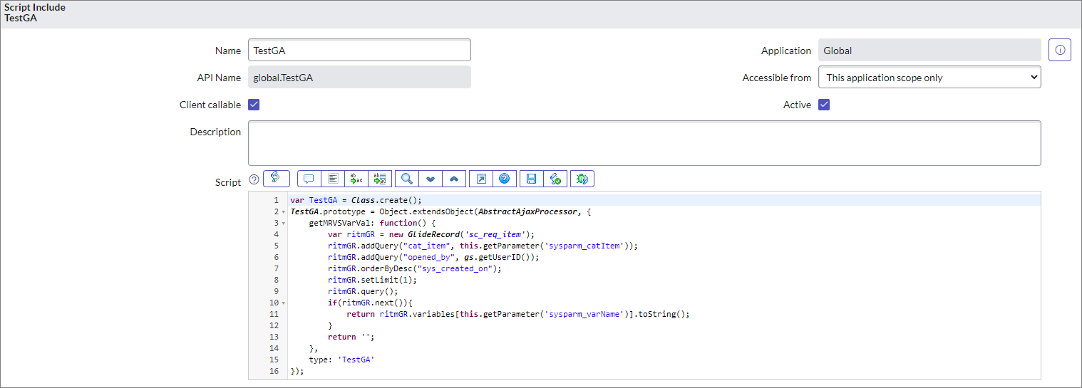1082x388 pixels.
Task: Select the API Name field global.TestGA
Action: 359,78
